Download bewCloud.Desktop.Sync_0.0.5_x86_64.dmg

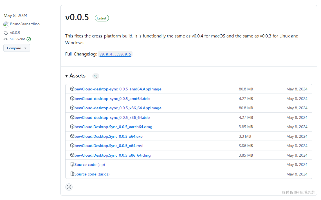[113, 155]
